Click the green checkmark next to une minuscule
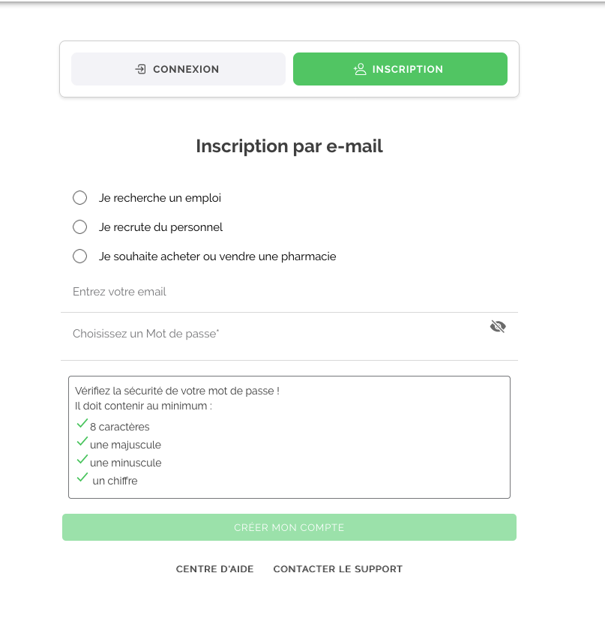Image resolution: width=605 pixels, height=621 pixels. (82, 460)
